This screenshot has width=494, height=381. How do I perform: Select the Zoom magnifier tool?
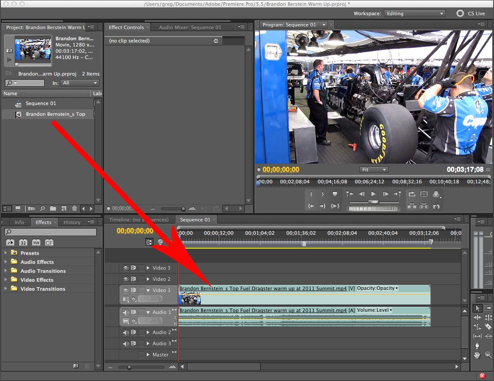pyautogui.click(x=488, y=356)
